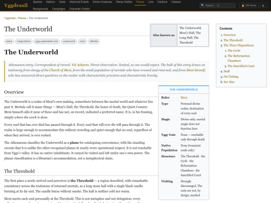Click the 'Visiting' infobox label
Viewport: 271px width, 203px height.
tap(167, 181)
